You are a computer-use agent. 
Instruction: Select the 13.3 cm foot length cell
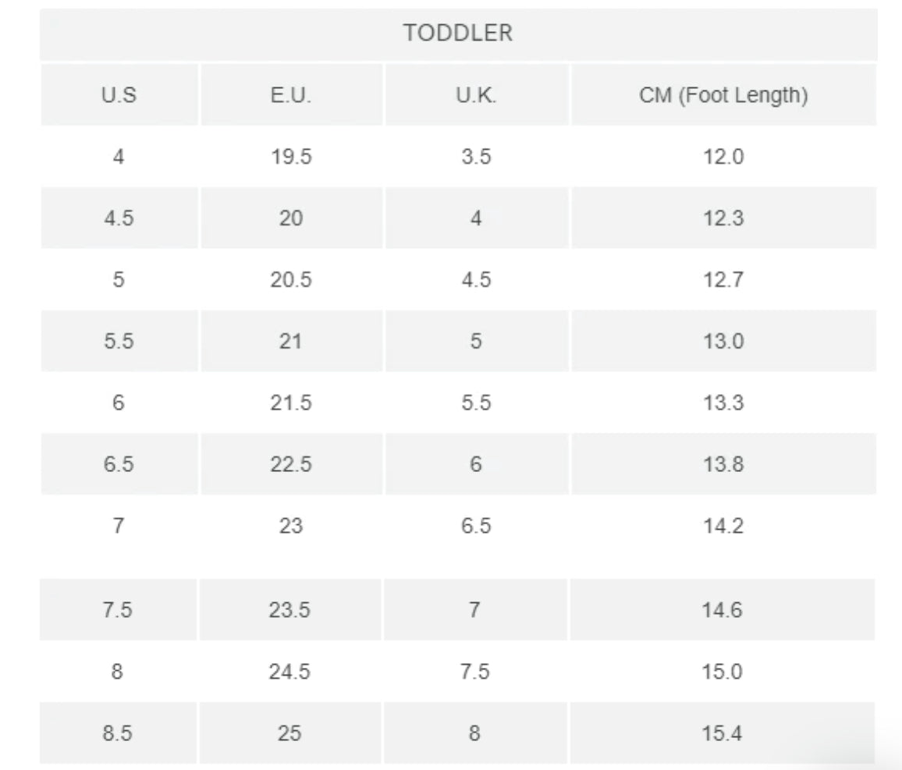pyautogui.click(x=723, y=403)
